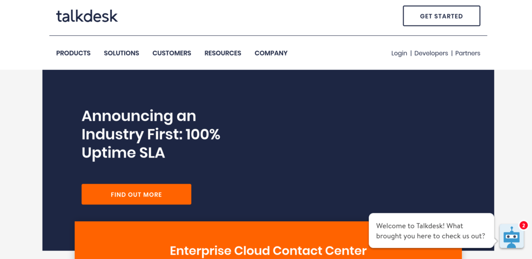Image resolution: width=532 pixels, height=259 pixels.
Task: Click the orange Enterprise Cloud banner
Action: pos(268,240)
